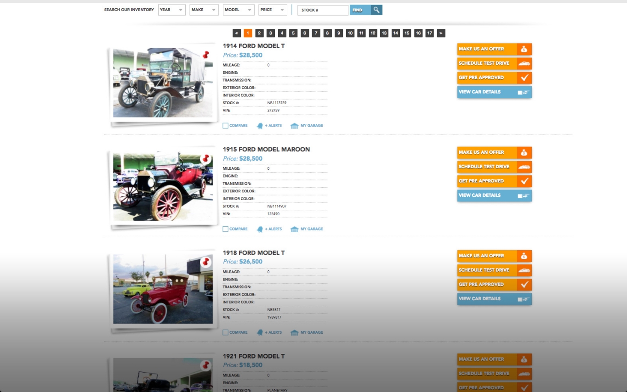Click My Garage icon for 1915 Ford Model Maroon

coord(295,229)
